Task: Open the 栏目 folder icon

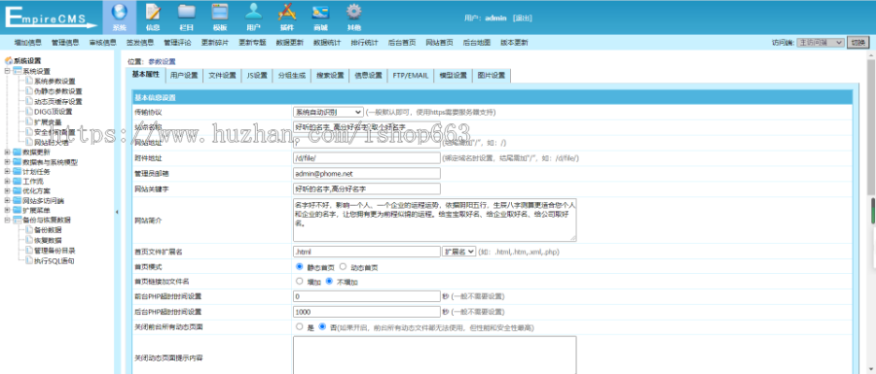Action: (187, 12)
